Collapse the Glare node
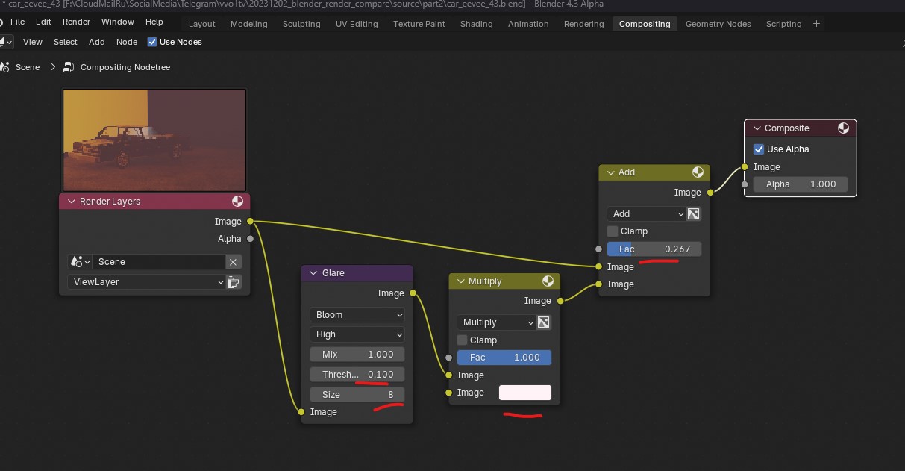Image resolution: width=905 pixels, height=471 pixels. click(x=313, y=273)
